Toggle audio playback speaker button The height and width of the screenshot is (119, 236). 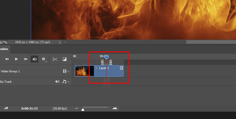point(35,59)
